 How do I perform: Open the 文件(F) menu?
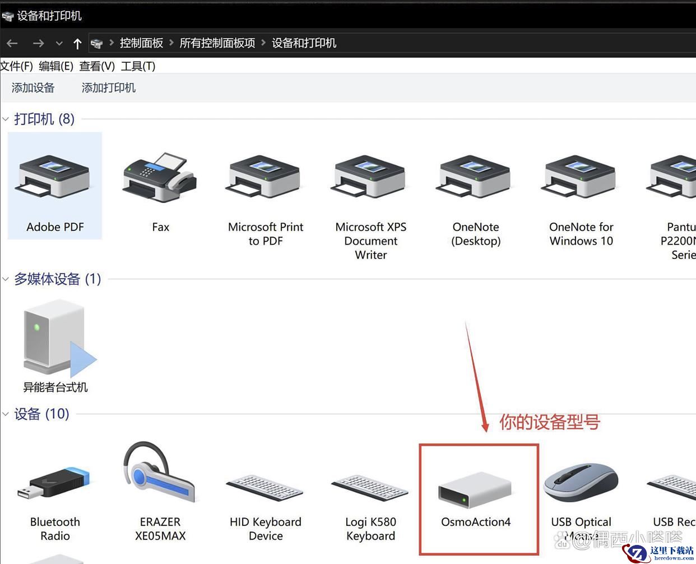pyautogui.click(x=16, y=66)
